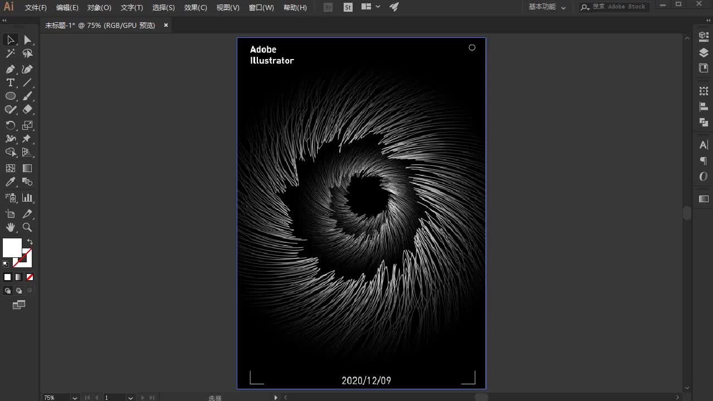Pick the Magic Wand tool

click(10, 53)
